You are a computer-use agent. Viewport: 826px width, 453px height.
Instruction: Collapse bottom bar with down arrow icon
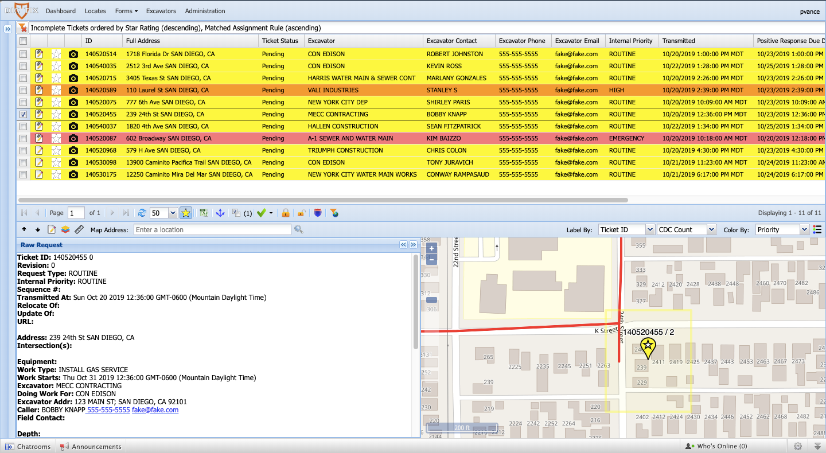(x=817, y=446)
